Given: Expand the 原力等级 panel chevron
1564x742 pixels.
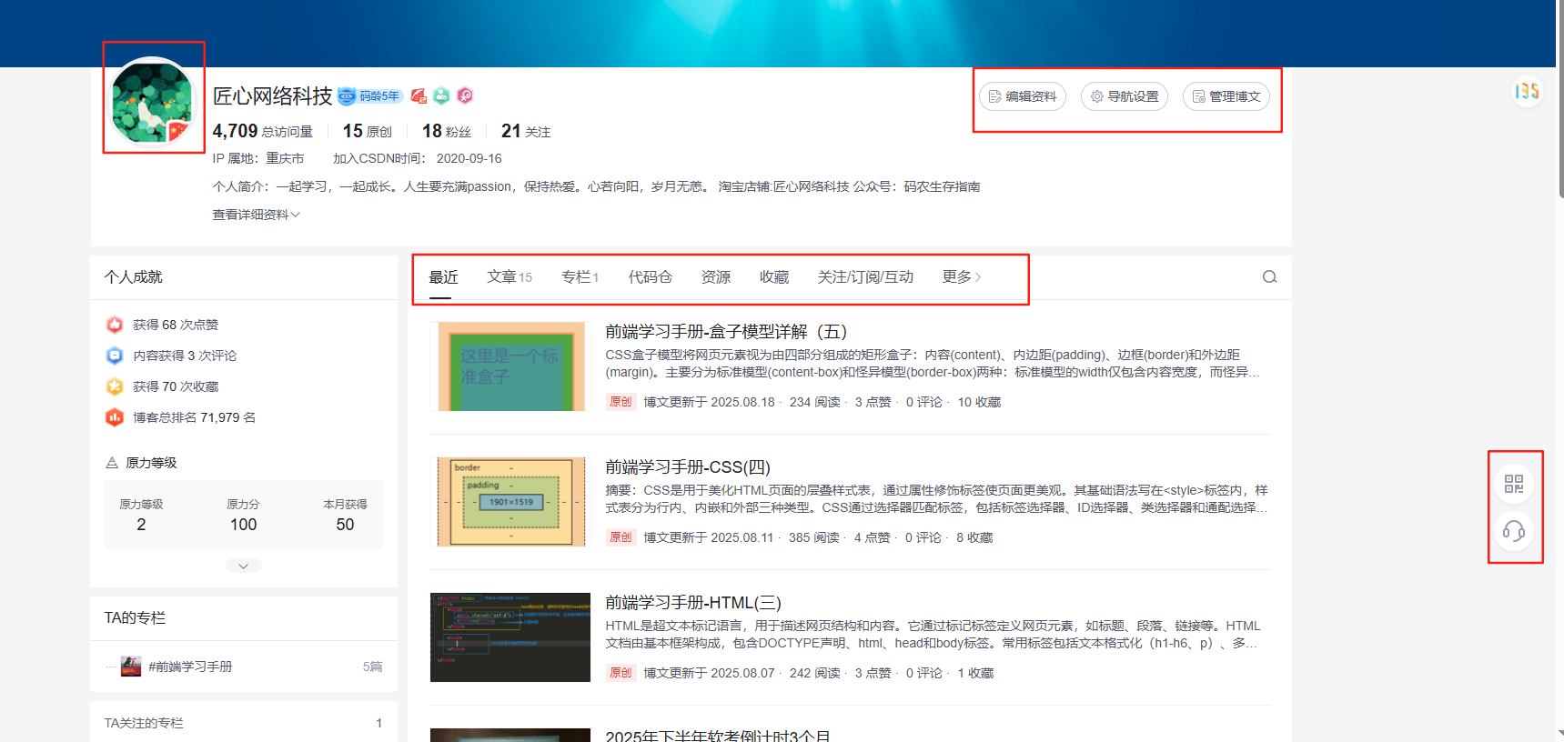Looking at the screenshot, I should tap(244, 566).
